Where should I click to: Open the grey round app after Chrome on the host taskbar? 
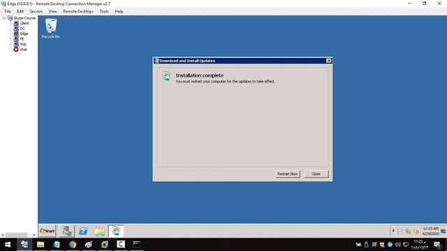(x=89, y=245)
